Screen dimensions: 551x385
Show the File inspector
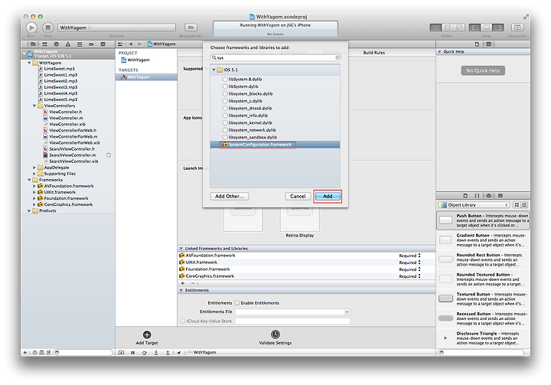pyautogui.click(x=477, y=44)
